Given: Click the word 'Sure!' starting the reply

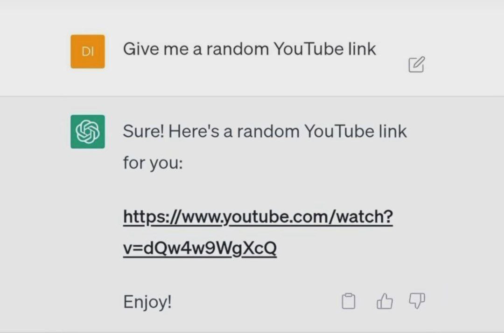Looking at the screenshot, I should (x=144, y=132).
